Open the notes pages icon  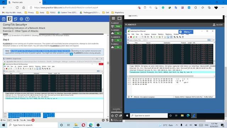pos(16,19)
